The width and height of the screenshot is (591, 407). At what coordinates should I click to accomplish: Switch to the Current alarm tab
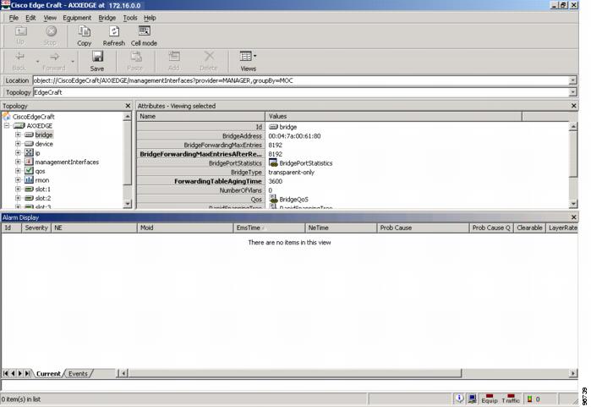coord(48,374)
